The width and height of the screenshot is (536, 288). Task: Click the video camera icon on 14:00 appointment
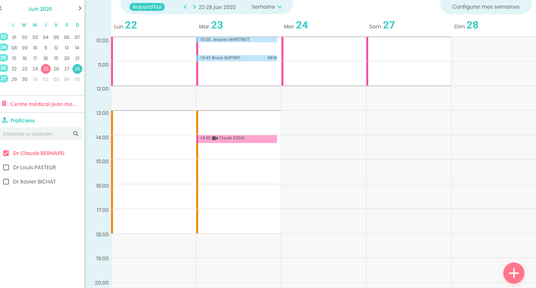(x=215, y=138)
